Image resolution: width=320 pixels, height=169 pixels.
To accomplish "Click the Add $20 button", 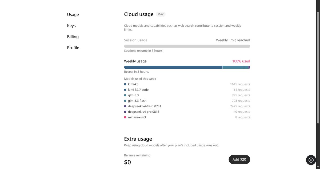I will pyautogui.click(x=239, y=159).
